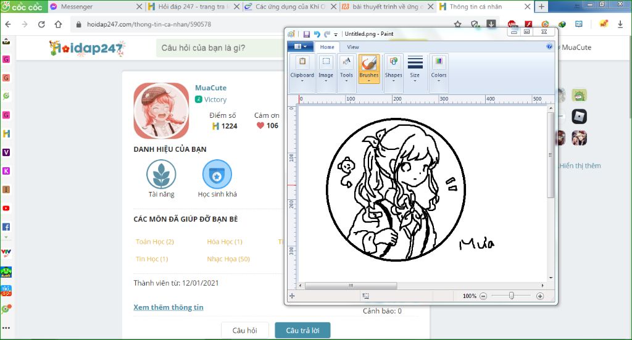The width and height of the screenshot is (632, 340).
Task: Go back in the browser
Action: pos(8,24)
